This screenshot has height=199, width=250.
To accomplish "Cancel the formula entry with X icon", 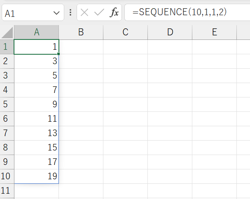I will pos(84,12).
